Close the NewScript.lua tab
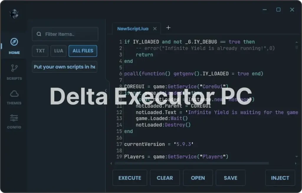The width and height of the screenshot is (302, 193). (155, 29)
